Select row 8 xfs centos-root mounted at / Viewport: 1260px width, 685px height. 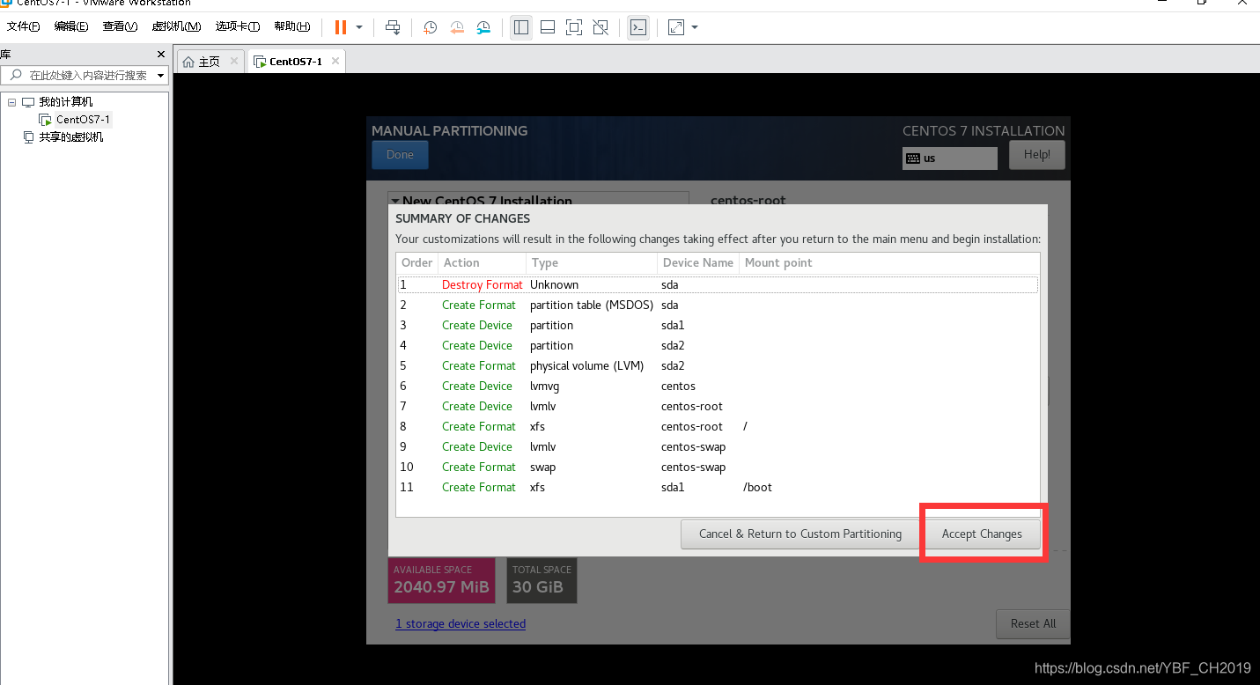718,426
